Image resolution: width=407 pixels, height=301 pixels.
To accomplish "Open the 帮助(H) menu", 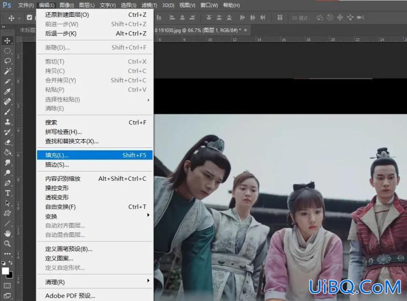I will 231,5.
